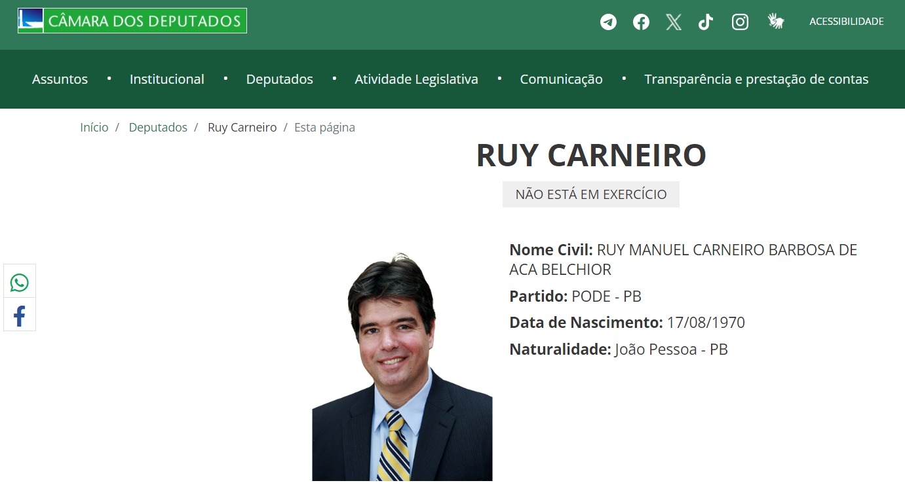Screen dimensions: 905x502
Task: Click Ruy Carneiro breadcrumb item
Action: (242, 128)
